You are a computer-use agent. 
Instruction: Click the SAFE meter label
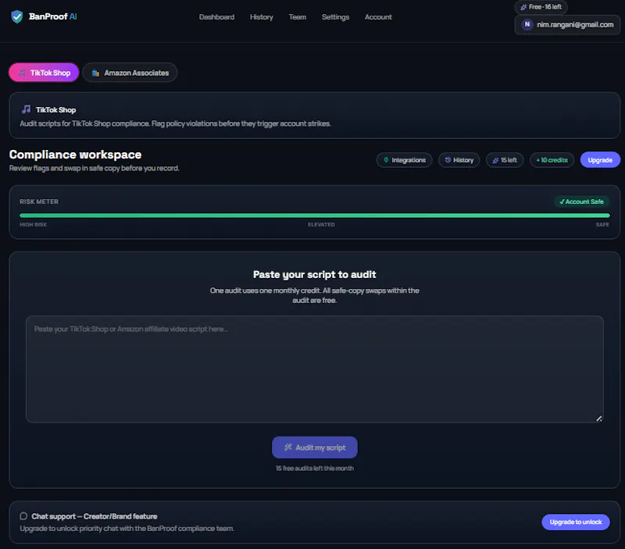click(x=602, y=225)
